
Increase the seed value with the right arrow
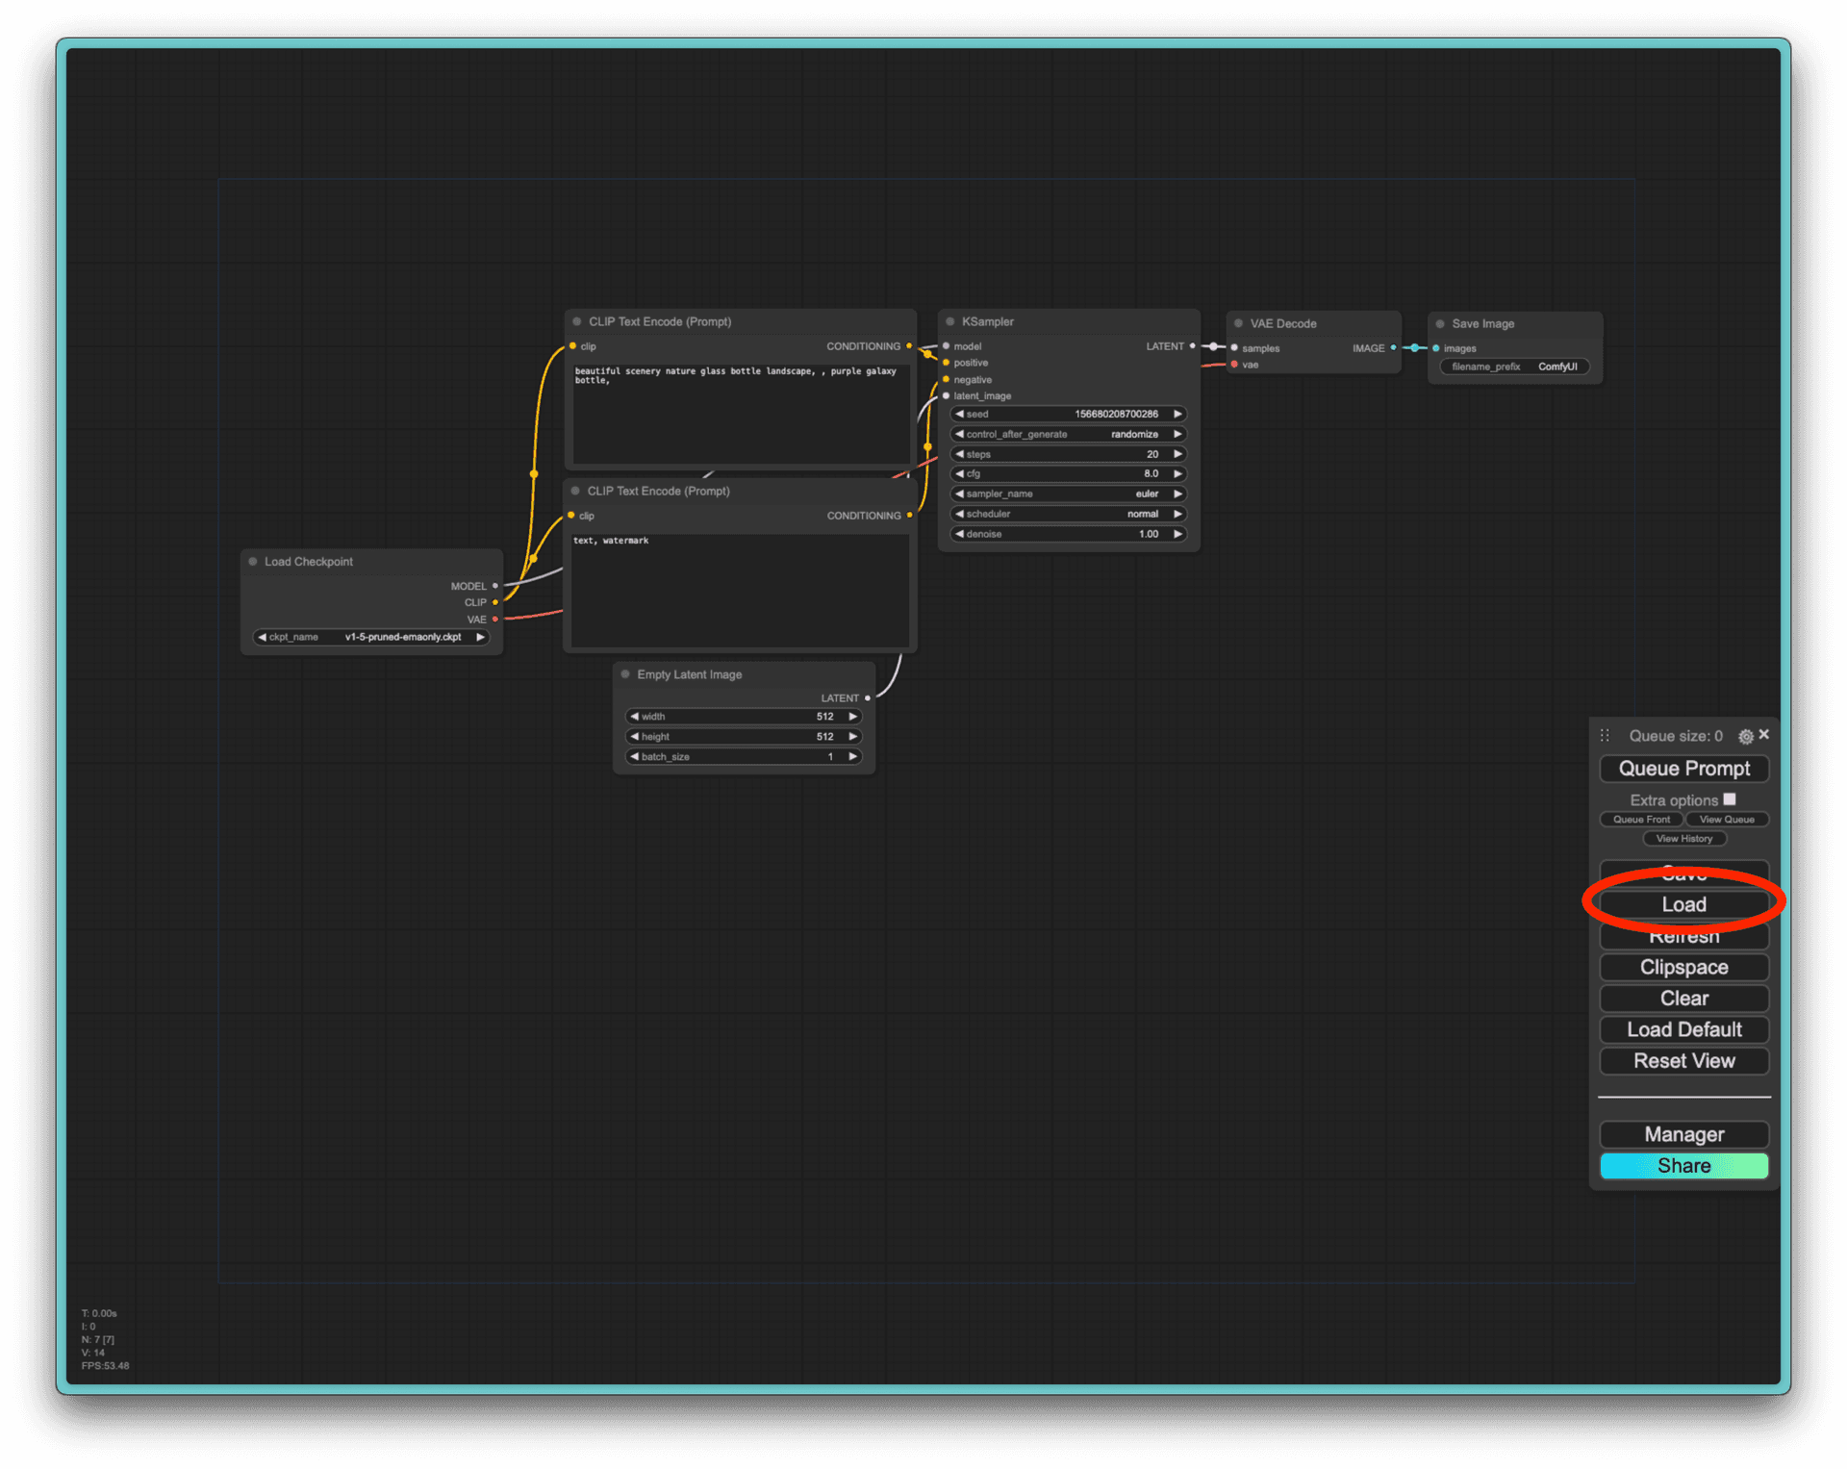[1177, 414]
